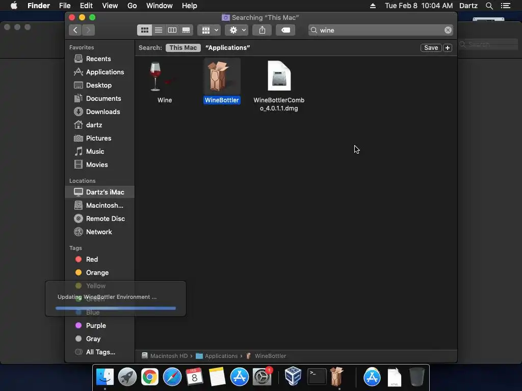Select Network location

point(100,232)
